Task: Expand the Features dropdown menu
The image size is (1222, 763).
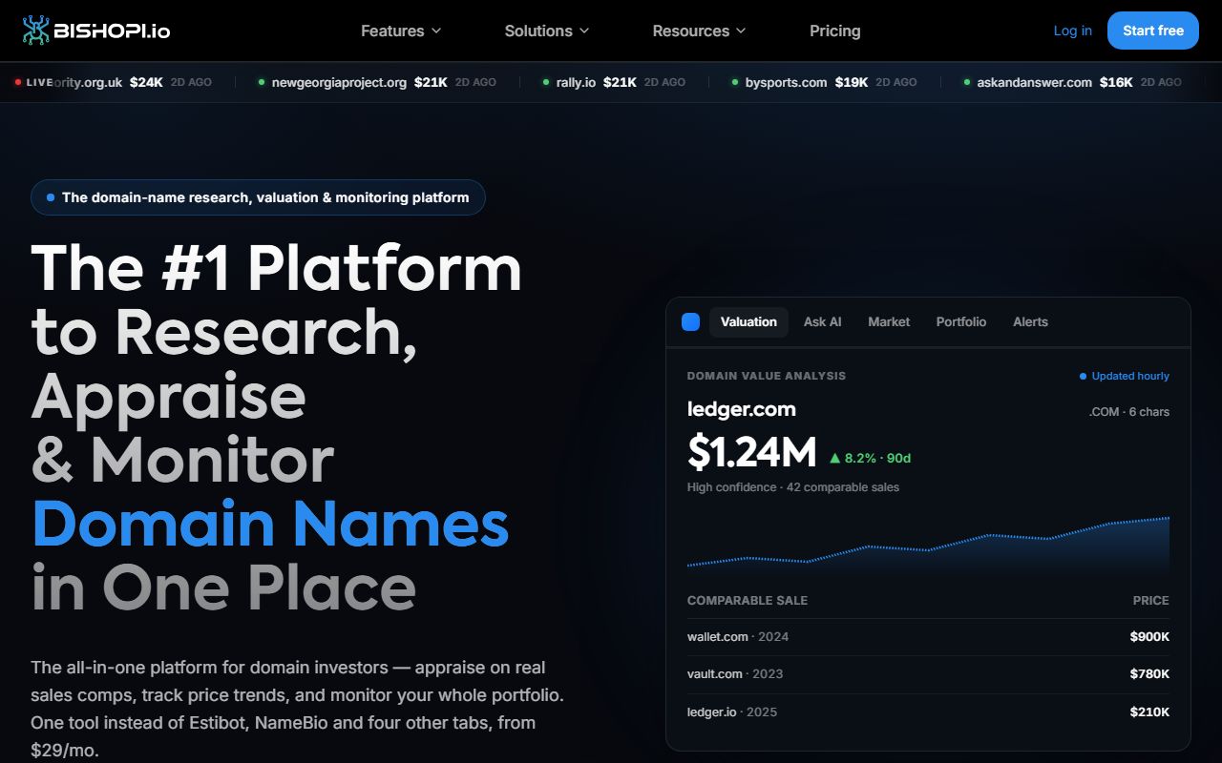Action: point(401,31)
